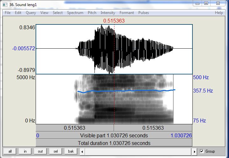Click the 500 Hz pitch ceiling label
The image size is (229, 158).
point(201,77)
